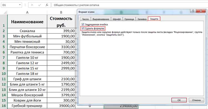Screen dimensions: 208x109
Task: Click the 1790,00 price cell
Action: [x=61, y=84]
